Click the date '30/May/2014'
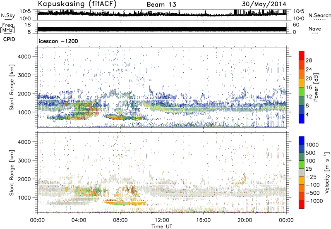This screenshot has height=229, width=331. [264, 4]
